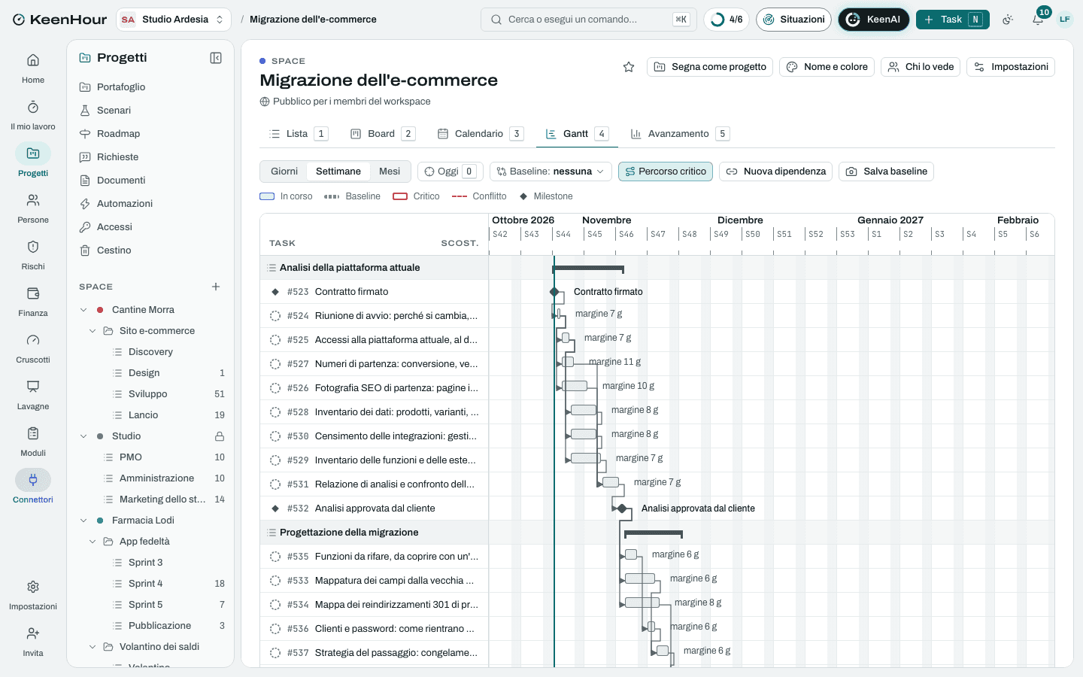Viewport: 1083px width, 677px height.
Task: Open Il mio lavoro in left rail
Action: [x=33, y=115]
